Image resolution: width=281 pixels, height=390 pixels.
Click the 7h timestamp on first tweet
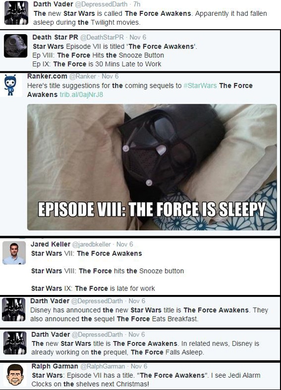tap(137, 4)
